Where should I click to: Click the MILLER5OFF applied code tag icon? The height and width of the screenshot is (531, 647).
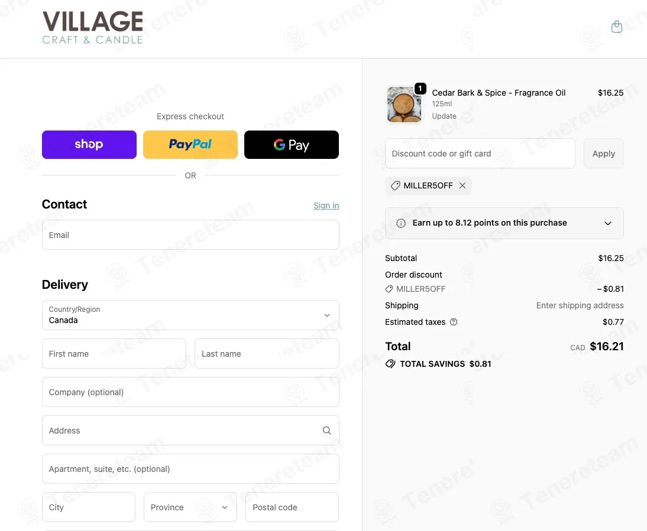[395, 186]
